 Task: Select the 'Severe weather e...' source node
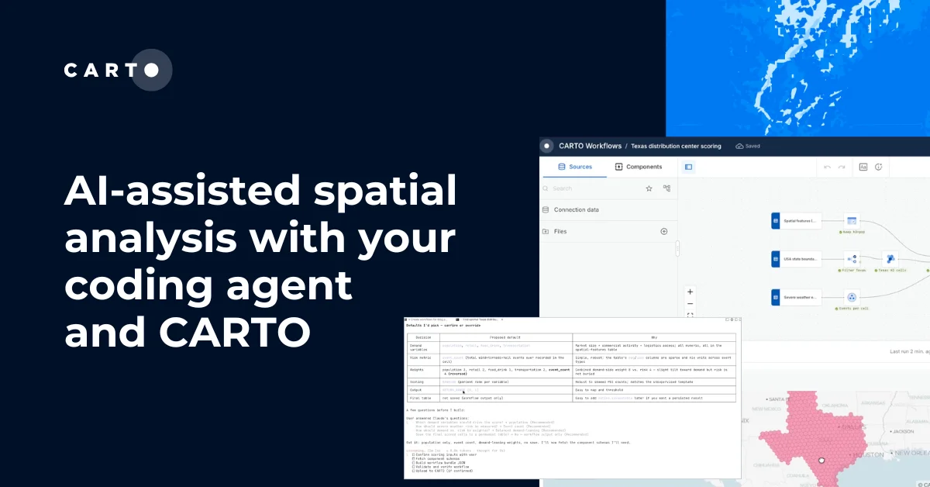pyautogui.click(x=796, y=298)
